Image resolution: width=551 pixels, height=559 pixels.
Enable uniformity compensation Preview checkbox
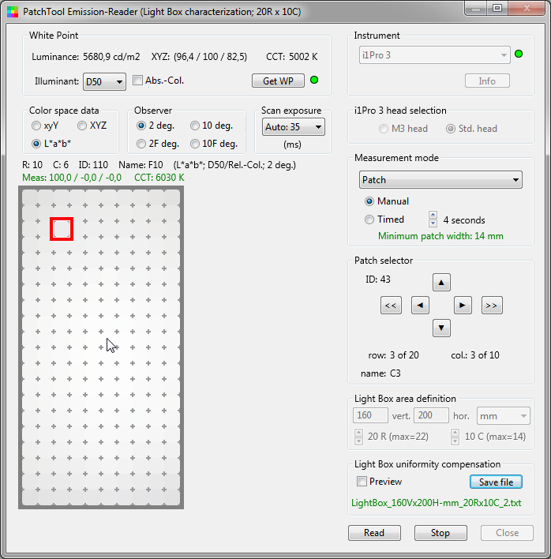[x=362, y=482]
